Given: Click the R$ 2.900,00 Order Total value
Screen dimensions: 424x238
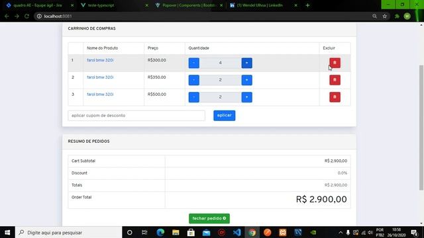Looking at the screenshot, I should 321,200.
